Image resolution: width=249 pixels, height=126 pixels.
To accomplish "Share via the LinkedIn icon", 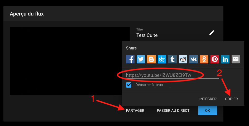I will click(225, 59).
